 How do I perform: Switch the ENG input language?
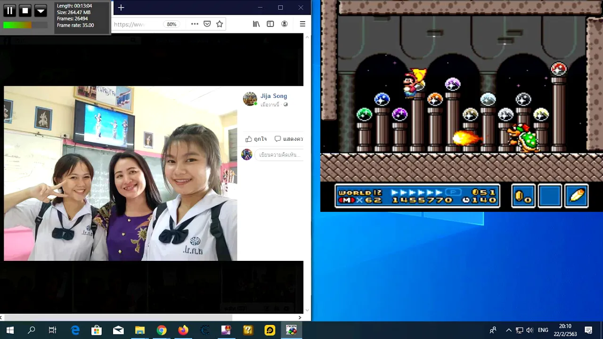543,330
